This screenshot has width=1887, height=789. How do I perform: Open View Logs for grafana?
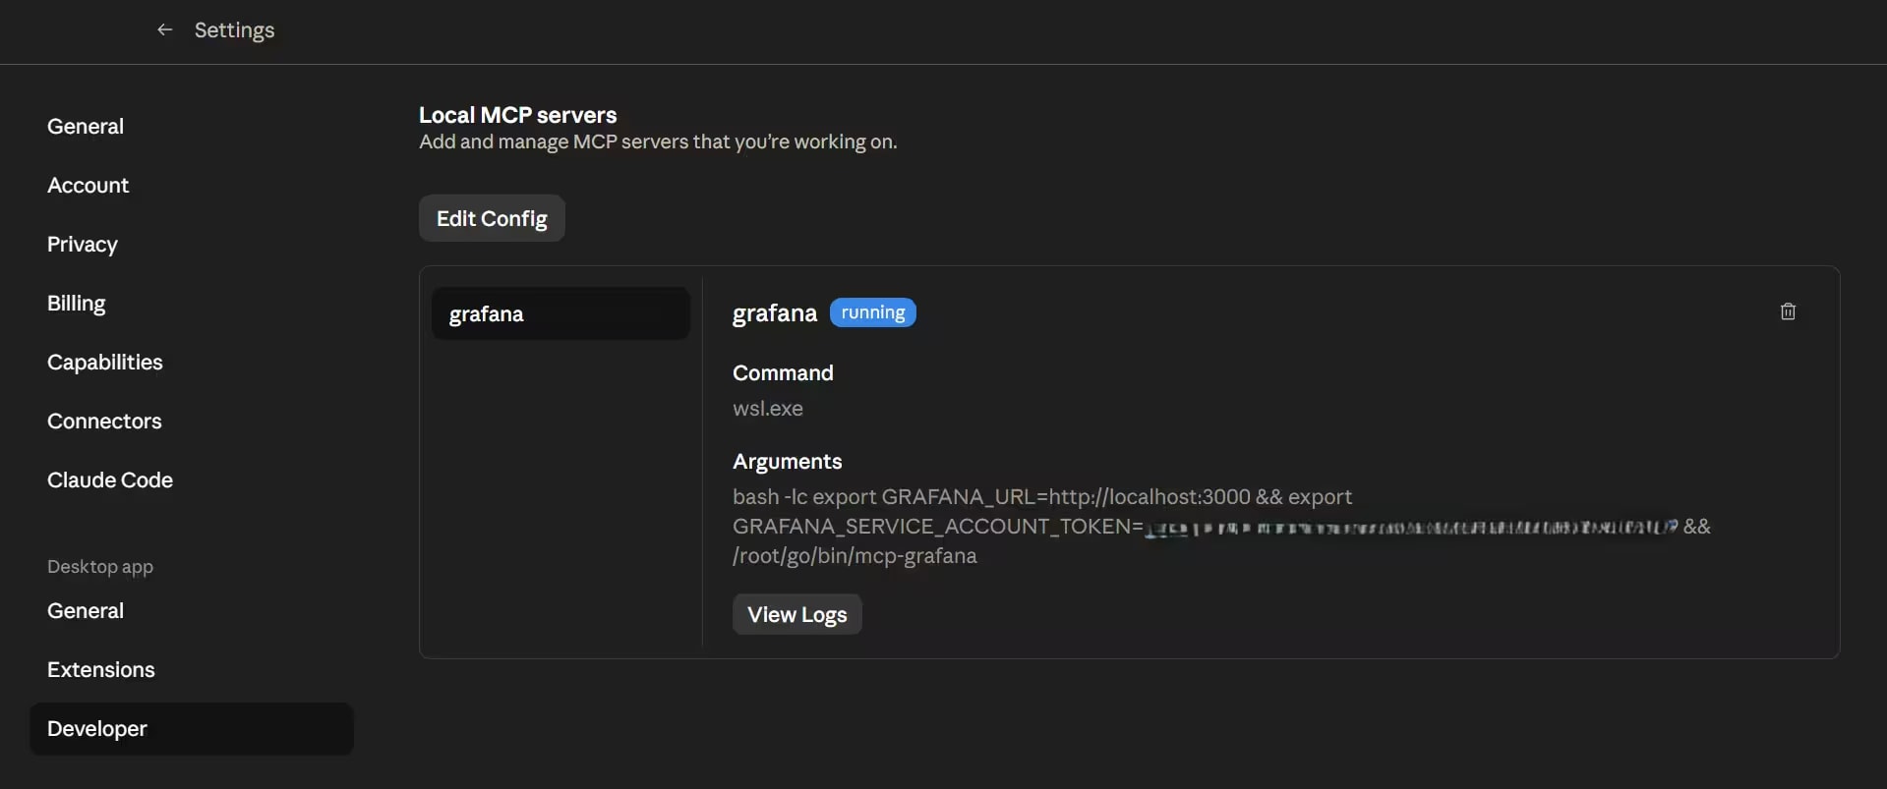pos(797,614)
